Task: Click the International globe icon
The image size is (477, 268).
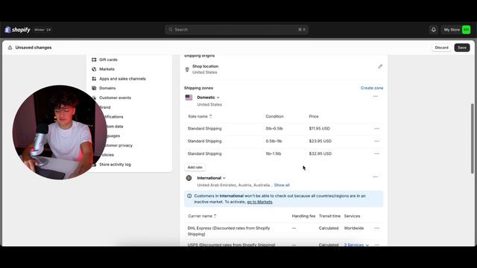Action: pos(189,178)
